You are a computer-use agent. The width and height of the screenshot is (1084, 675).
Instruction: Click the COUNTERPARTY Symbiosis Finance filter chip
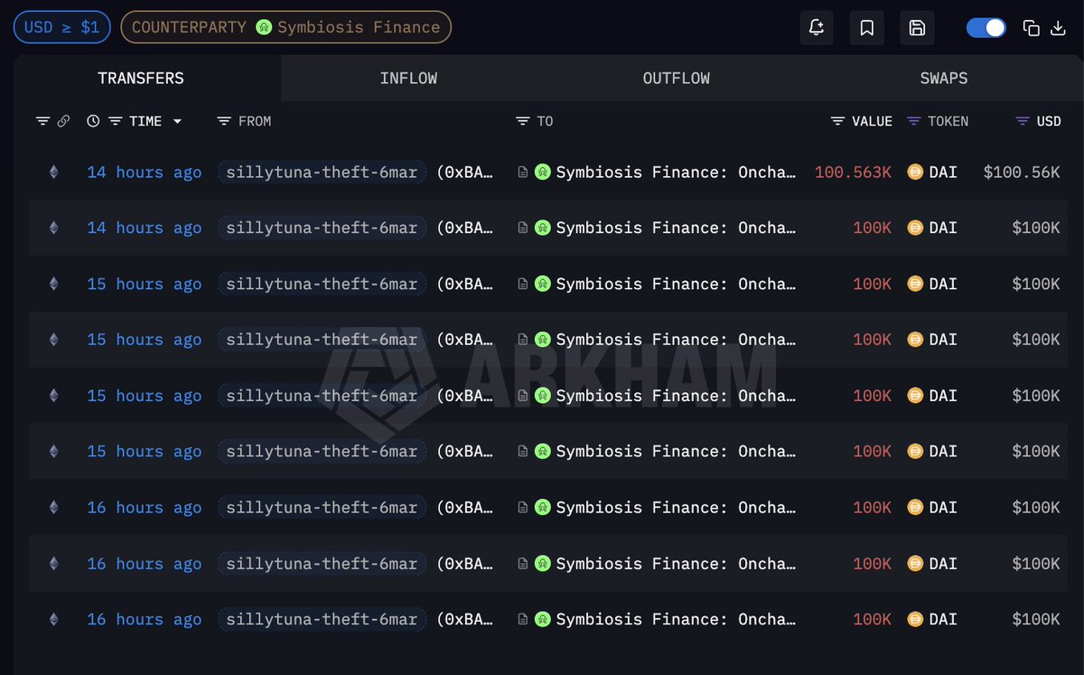pos(285,27)
